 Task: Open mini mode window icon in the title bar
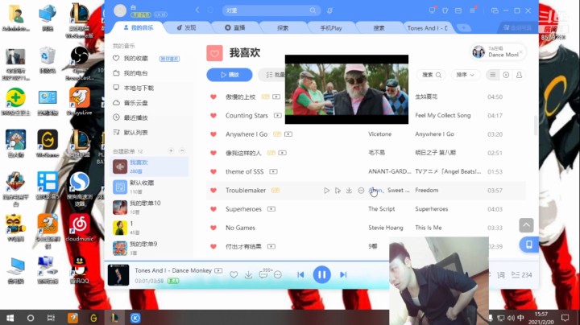[495, 10]
